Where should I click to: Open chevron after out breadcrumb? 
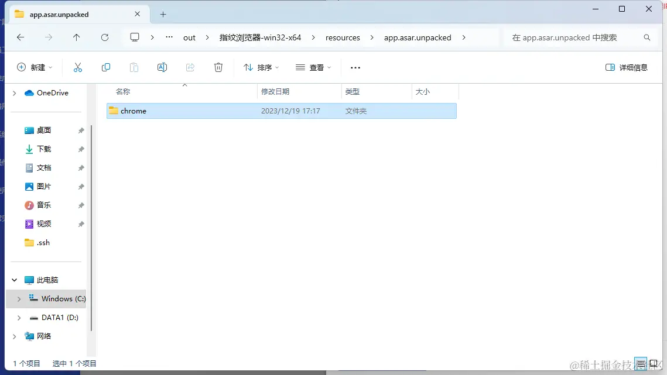point(207,37)
